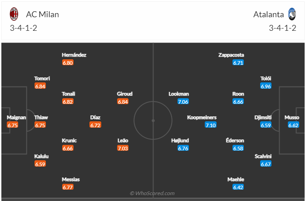Click Lookman's 7.06 rating badge

[183, 101]
